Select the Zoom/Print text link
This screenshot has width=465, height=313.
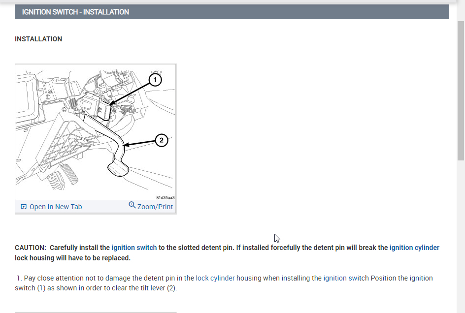(155, 207)
